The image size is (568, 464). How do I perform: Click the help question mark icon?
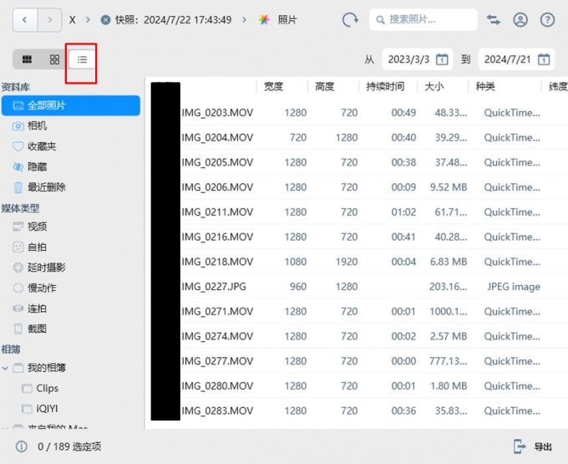coord(547,19)
